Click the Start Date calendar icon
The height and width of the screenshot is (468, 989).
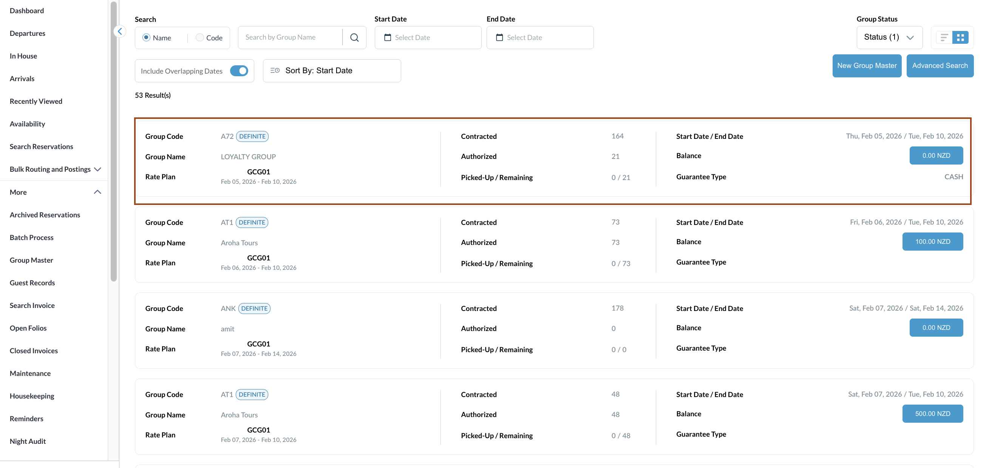387,37
